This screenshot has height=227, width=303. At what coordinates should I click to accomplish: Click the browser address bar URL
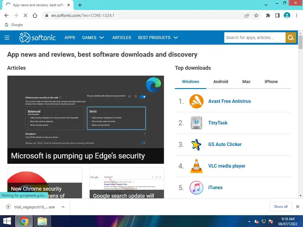83,15
